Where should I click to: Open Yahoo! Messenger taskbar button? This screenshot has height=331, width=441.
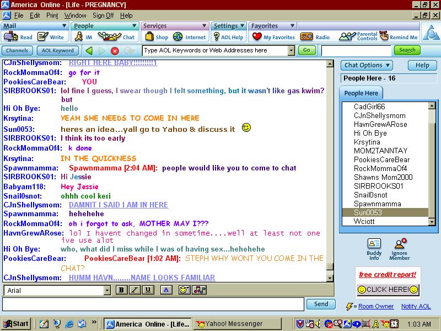point(237,324)
